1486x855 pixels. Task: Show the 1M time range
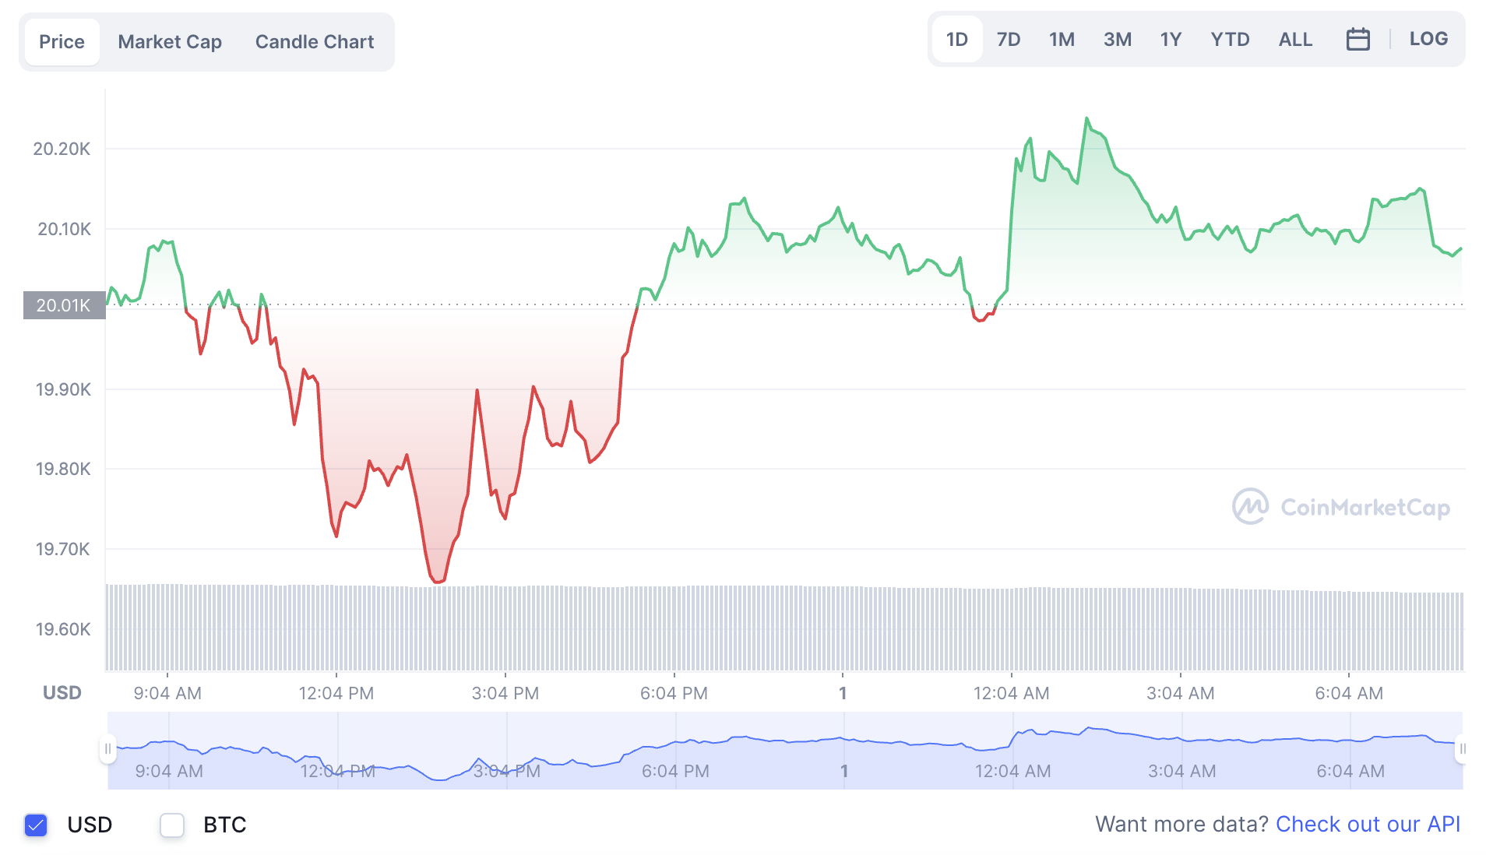pyautogui.click(x=1062, y=39)
